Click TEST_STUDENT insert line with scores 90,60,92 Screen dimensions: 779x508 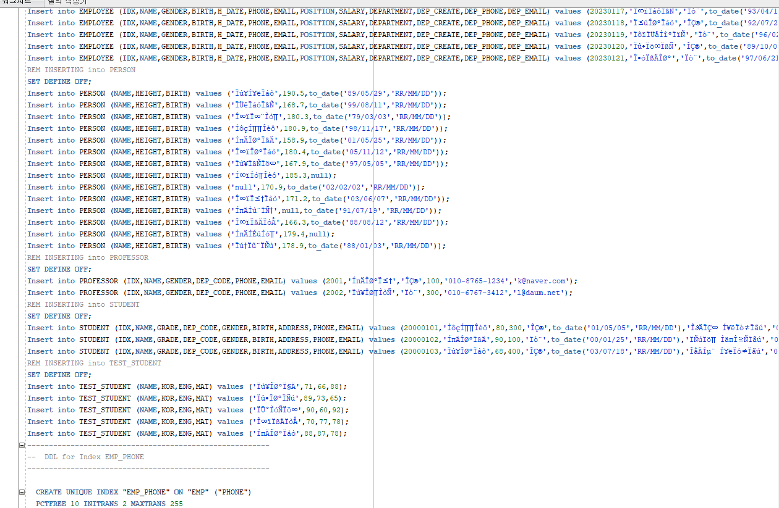188,410
